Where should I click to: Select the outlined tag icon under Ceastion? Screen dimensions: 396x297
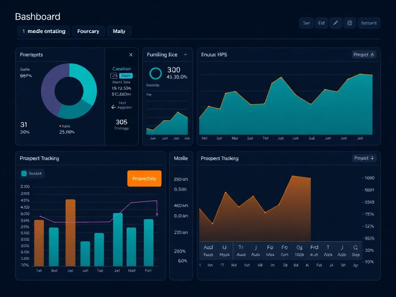[114, 75]
